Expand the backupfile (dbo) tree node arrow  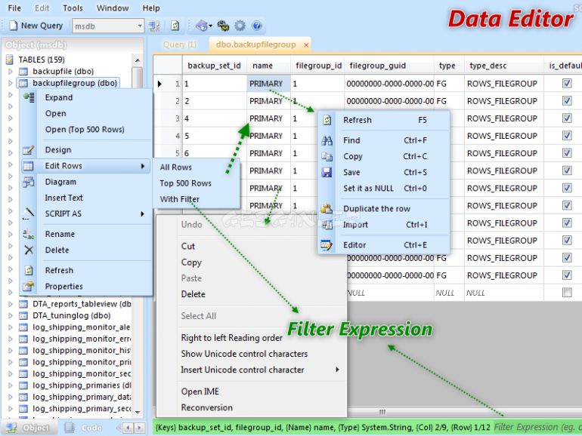11,72
